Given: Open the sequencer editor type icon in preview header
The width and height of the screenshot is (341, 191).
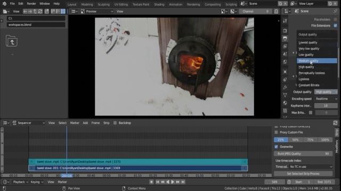Looking at the screenshot, I should click(x=75, y=12).
